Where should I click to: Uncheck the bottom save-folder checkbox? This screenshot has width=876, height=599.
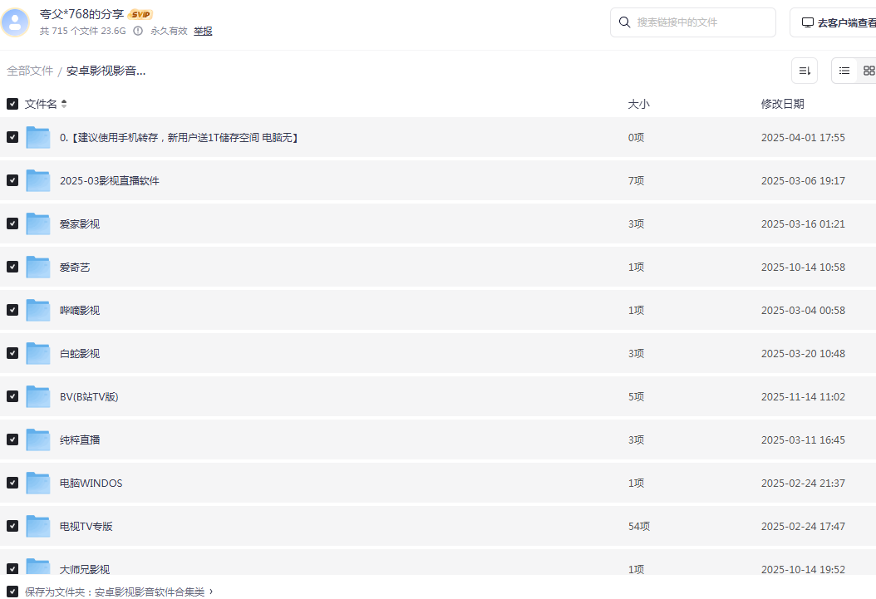12,592
